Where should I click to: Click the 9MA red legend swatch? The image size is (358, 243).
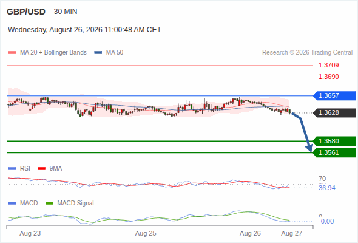coord(41,169)
